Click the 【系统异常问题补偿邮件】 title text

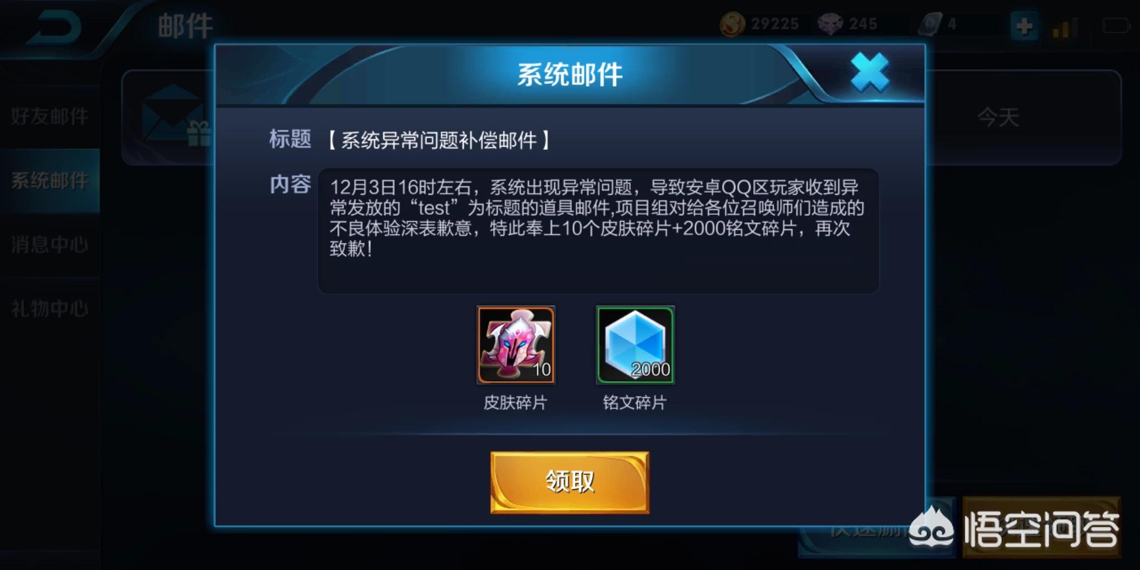click(x=439, y=140)
